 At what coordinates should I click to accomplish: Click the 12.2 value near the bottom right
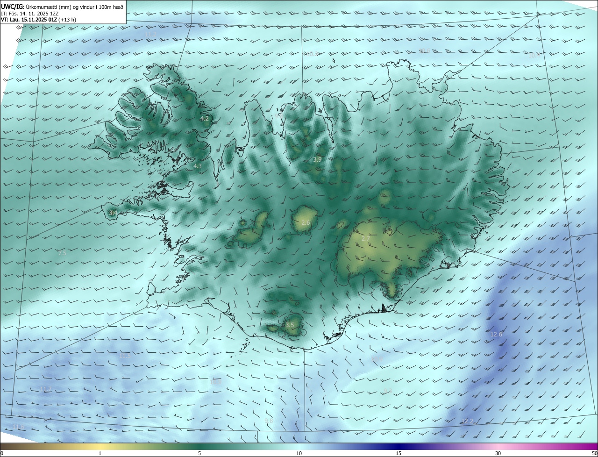[x=467, y=421]
